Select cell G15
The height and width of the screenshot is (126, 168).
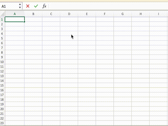coord(123,85)
